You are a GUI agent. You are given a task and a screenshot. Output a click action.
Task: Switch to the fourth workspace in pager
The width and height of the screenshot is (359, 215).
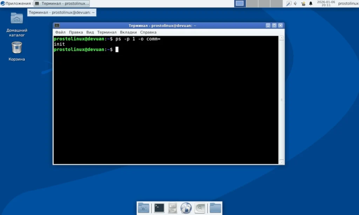pyautogui.click(x=276, y=4)
